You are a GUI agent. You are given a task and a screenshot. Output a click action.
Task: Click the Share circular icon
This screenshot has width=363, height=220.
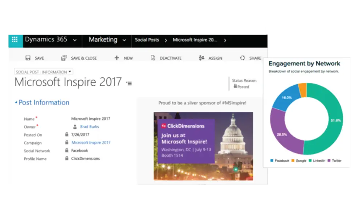(x=242, y=58)
